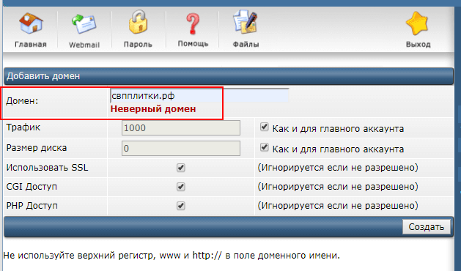Click the Файлы label
461x271 pixels.
point(246,45)
